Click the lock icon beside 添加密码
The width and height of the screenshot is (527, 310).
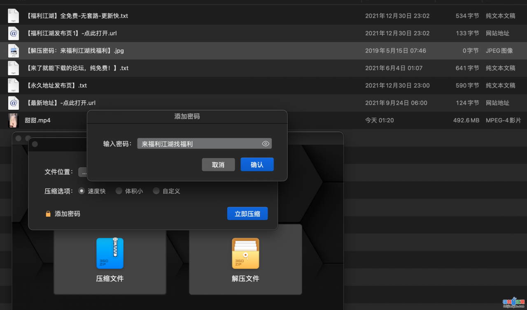point(48,213)
